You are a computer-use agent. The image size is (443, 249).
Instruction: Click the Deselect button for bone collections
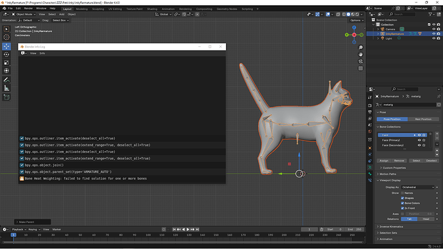pos(431,160)
